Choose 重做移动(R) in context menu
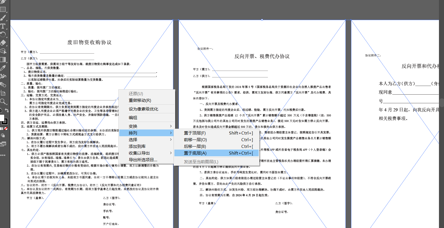 (x=147, y=100)
